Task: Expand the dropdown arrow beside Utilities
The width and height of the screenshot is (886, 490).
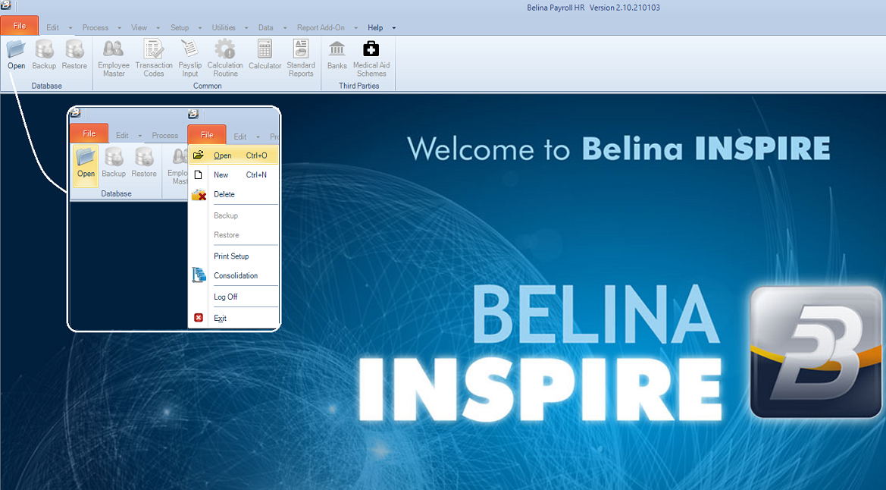Action: click(246, 28)
